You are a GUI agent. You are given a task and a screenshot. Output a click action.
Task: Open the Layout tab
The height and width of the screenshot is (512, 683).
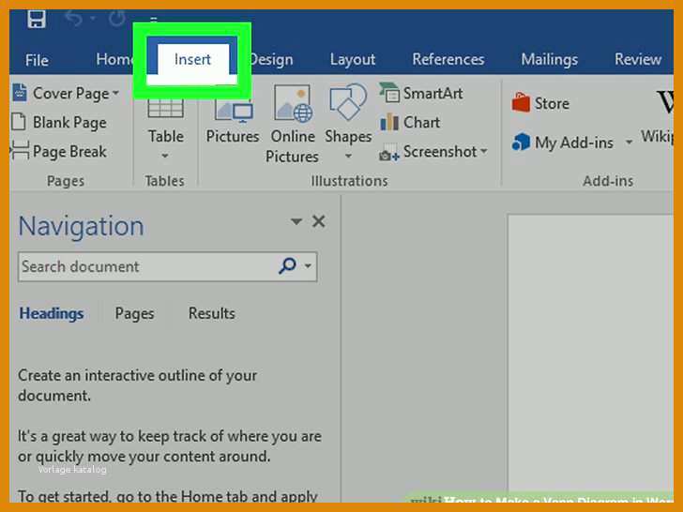353,59
